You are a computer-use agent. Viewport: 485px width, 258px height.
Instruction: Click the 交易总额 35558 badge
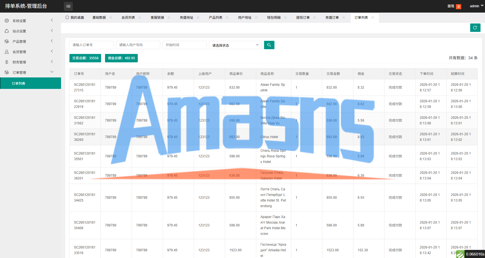(x=85, y=58)
